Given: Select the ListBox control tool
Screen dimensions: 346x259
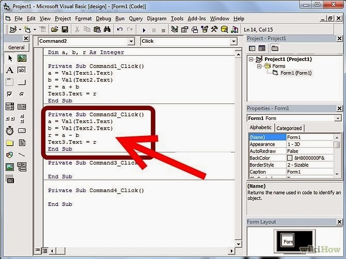Looking at the screenshot, I should [x=22, y=107].
